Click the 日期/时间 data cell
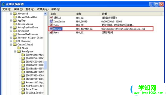 107,33
